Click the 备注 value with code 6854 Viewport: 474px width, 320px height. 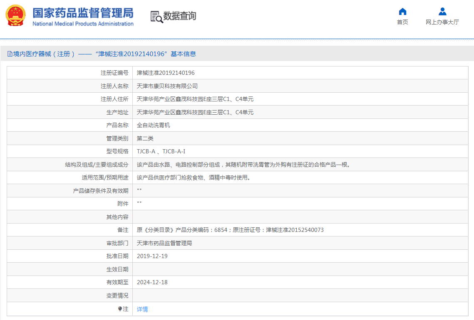(230, 230)
